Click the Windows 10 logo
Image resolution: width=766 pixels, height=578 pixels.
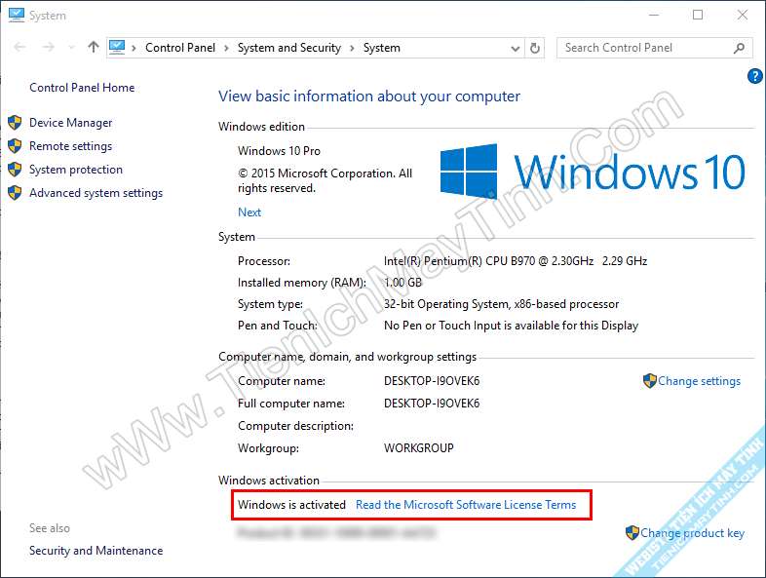pyautogui.click(x=593, y=171)
